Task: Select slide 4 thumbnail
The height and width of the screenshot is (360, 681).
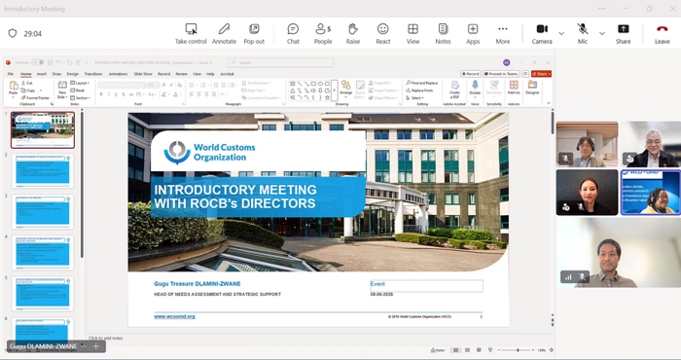Action: point(43,253)
